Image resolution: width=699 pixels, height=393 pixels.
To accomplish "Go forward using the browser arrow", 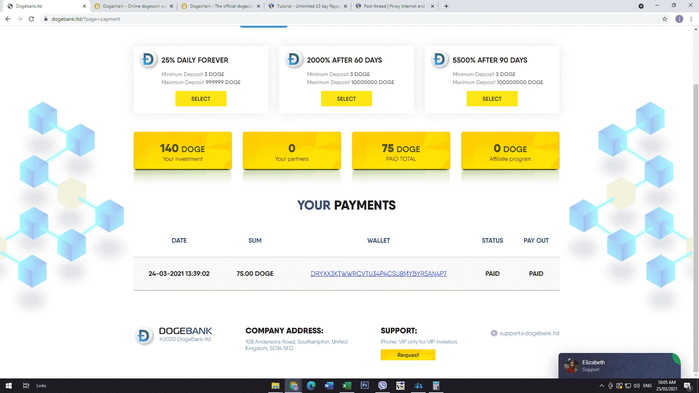I will [20, 19].
